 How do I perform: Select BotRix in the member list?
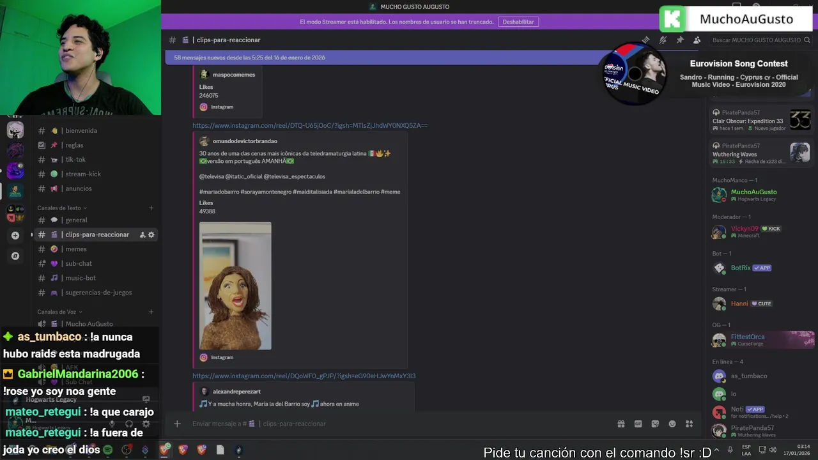click(x=761, y=268)
